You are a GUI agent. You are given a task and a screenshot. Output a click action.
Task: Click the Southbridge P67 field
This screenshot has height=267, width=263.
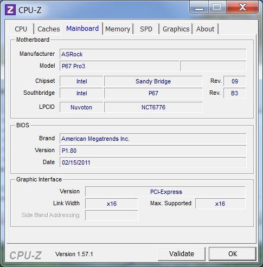(x=153, y=93)
